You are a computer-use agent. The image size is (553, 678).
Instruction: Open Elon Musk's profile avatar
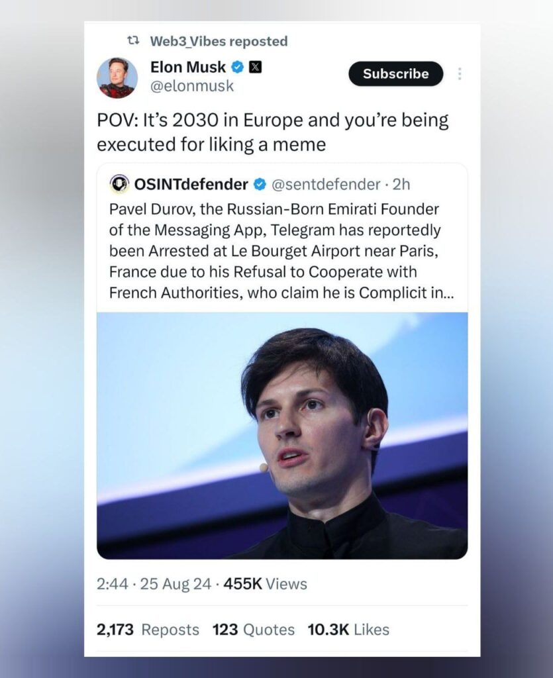117,78
